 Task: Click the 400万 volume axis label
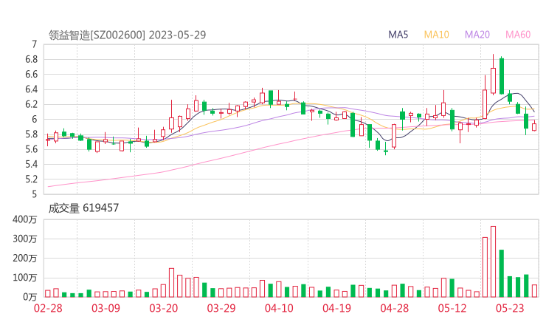[x=25, y=219]
